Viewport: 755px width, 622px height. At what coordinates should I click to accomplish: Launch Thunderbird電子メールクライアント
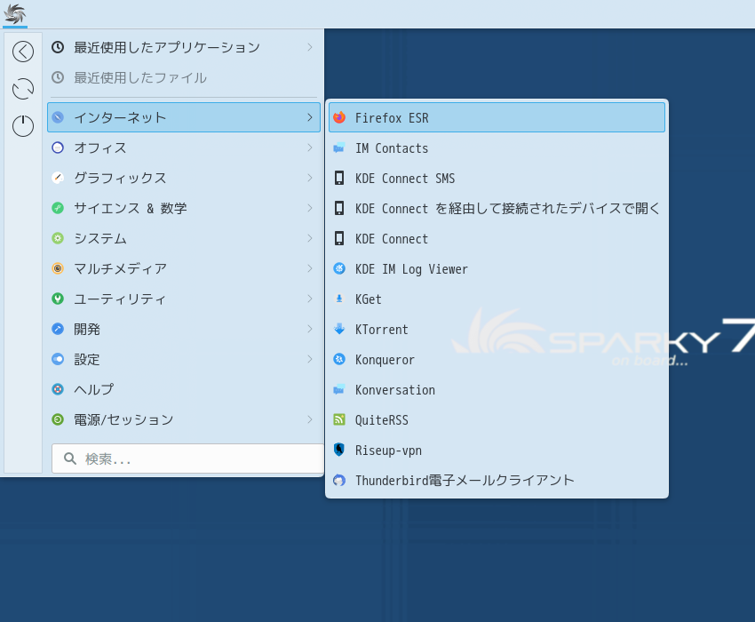point(497,480)
